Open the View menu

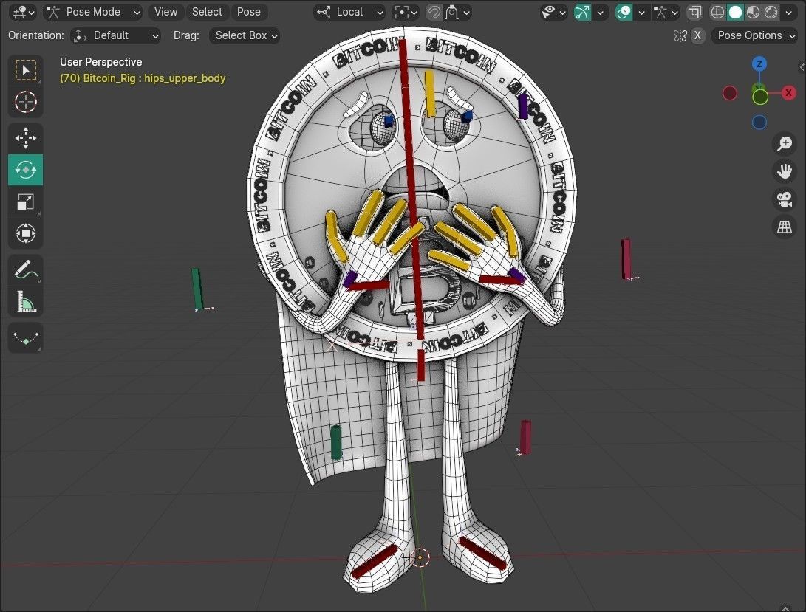click(165, 12)
